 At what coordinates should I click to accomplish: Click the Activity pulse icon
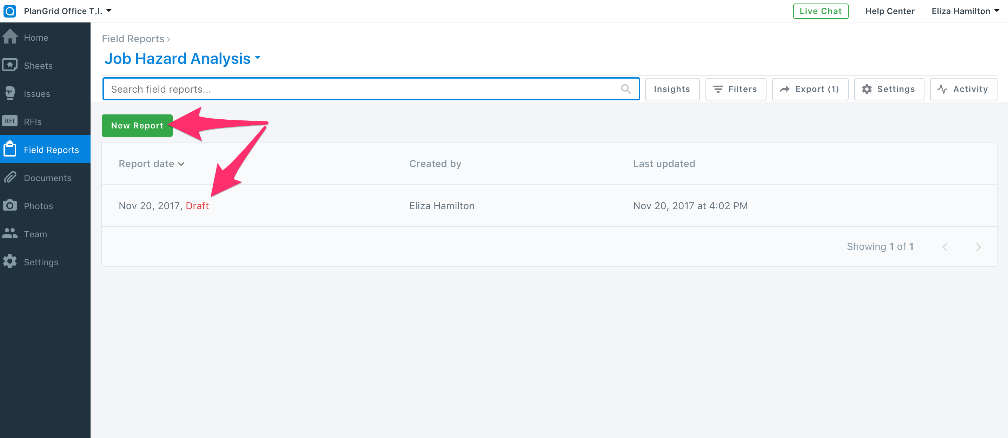coord(942,89)
